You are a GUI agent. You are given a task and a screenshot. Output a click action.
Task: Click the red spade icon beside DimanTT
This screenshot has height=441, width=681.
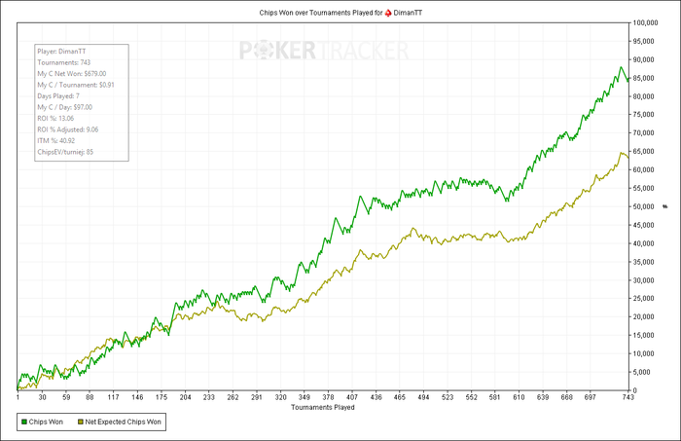tap(388, 13)
